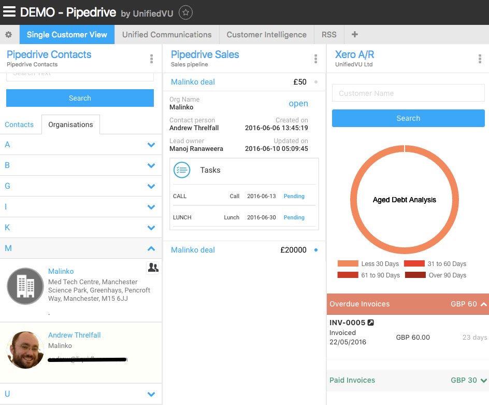Open the £20000 Malinko deal

(x=193, y=250)
